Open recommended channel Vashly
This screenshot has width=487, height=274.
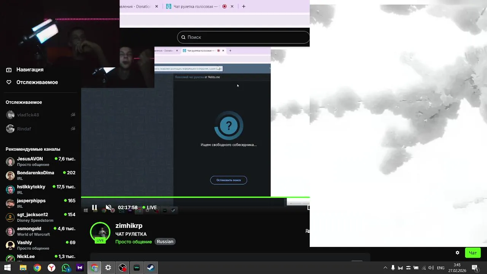click(x=41, y=245)
